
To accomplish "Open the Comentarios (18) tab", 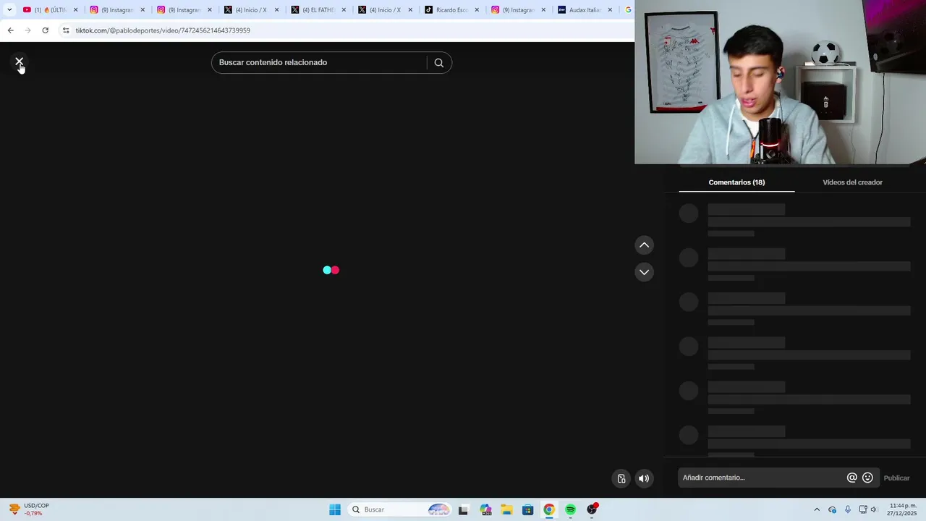I will pos(736,182).
